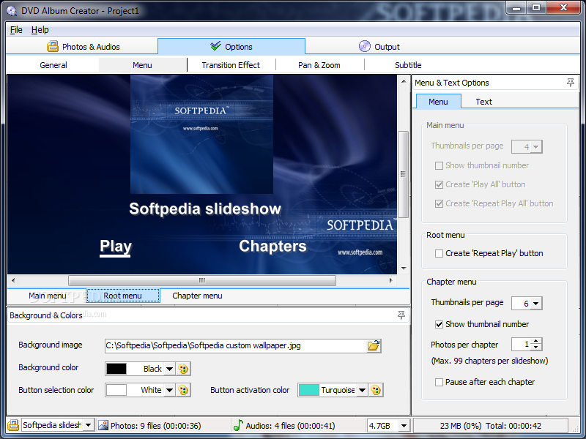Click preview horizontal scrollbar right arrow
This screenshot has width=586, height=439.
[391, 280]
